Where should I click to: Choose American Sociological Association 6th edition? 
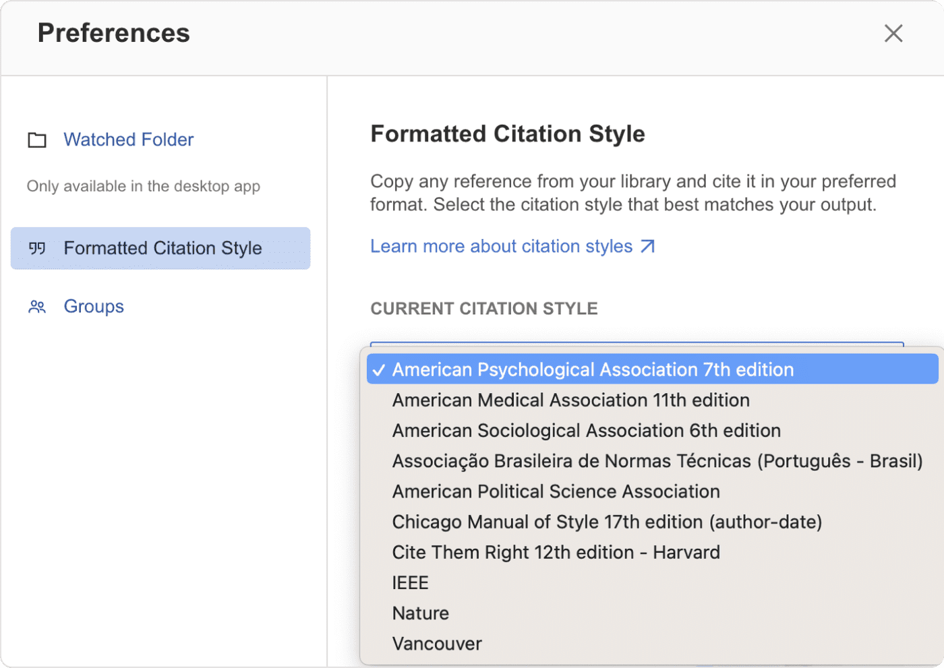pos(586,430)
